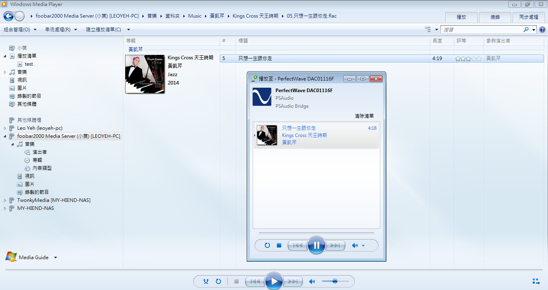Image resolution: width=548 pixels, height=290 pixels.
Task: Rate the track with the star rating
Action: (x=468, y=58)
